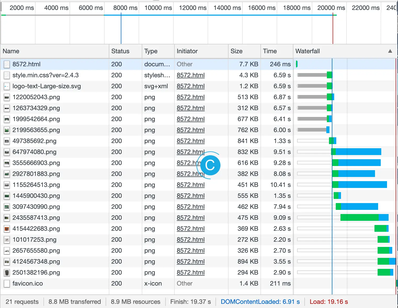This screenshot has width=398, height=308.
Task: Open the 8572.html initiator link for 2501382196.png
Action: pos(191,273)
